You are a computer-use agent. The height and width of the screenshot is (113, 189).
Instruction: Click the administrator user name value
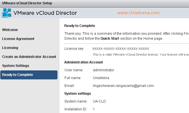click(x=104, y=70)
